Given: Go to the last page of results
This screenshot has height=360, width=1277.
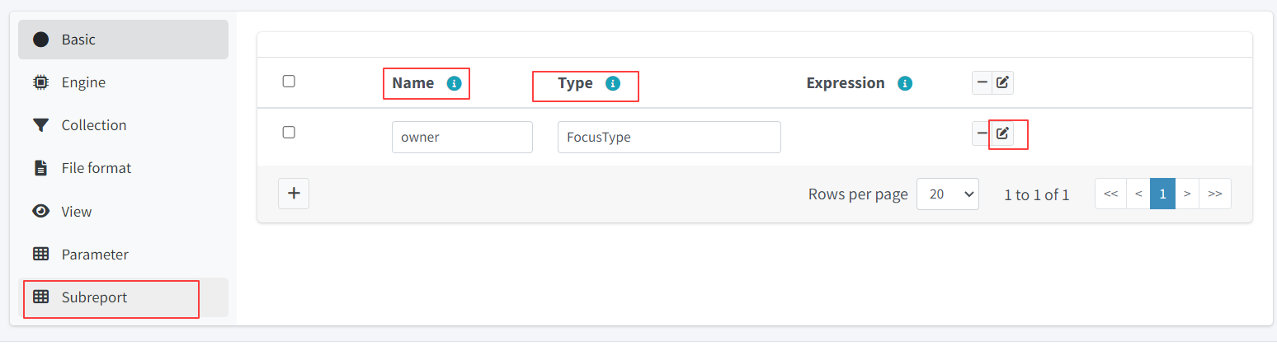Looking at the screenshot, I should tap(1214, 194).
